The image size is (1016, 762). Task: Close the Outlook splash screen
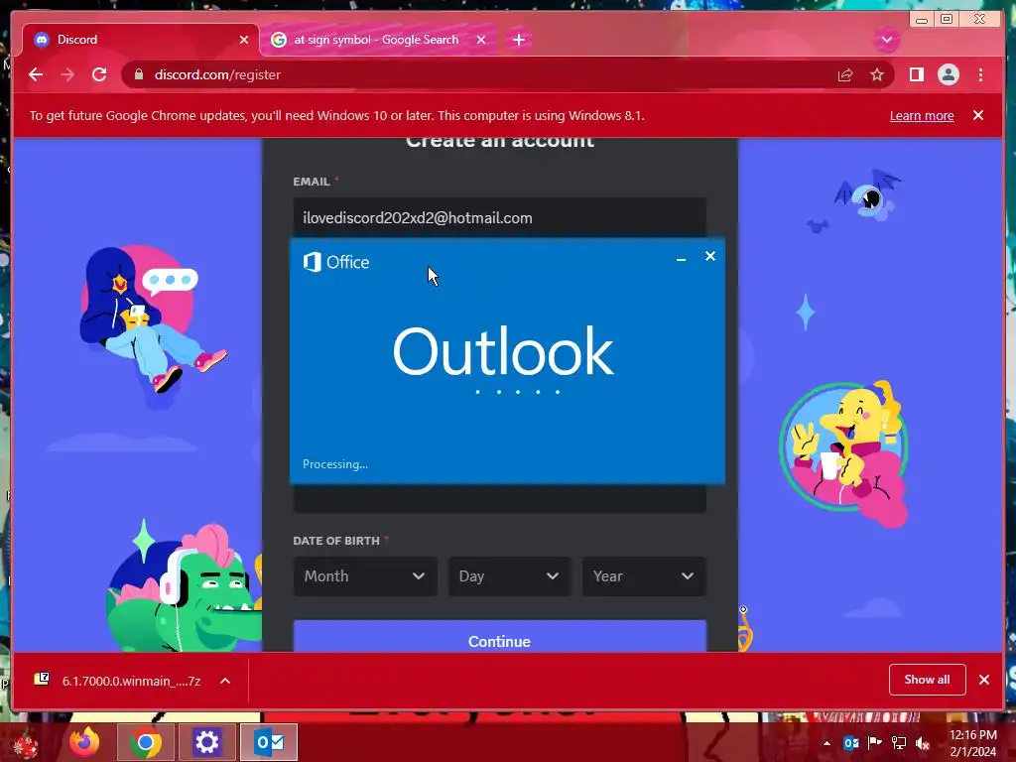click(710, 256)
